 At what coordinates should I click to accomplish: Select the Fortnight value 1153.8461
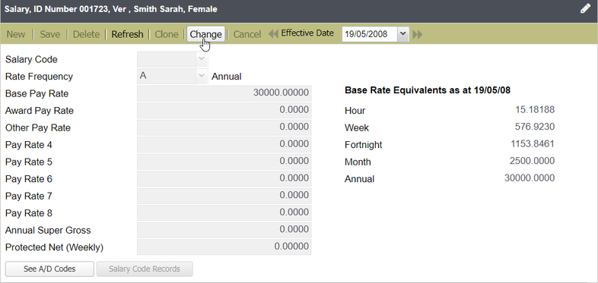[533, 144]
